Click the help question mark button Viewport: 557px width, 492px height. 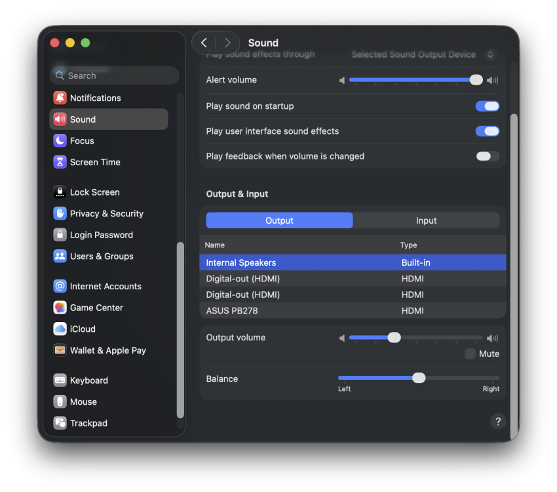[498, 422]
